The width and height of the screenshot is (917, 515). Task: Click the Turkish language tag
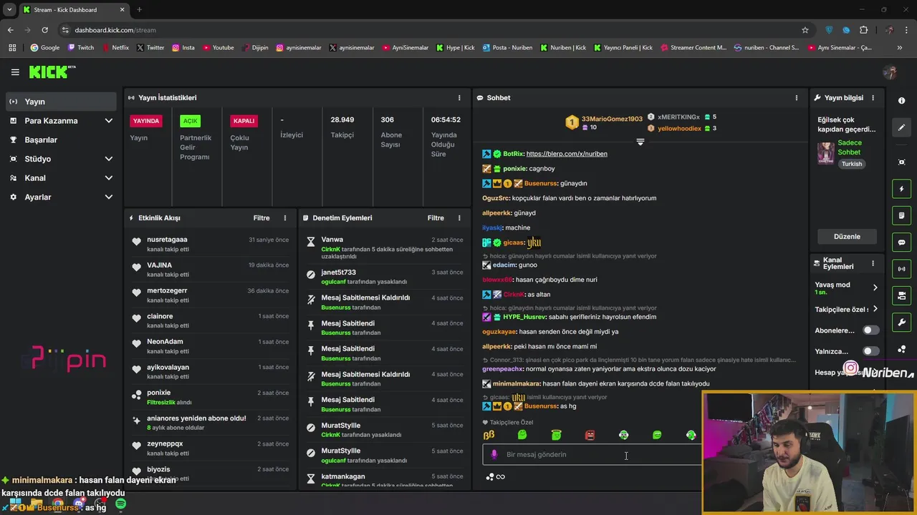click(x=852, y=164)
